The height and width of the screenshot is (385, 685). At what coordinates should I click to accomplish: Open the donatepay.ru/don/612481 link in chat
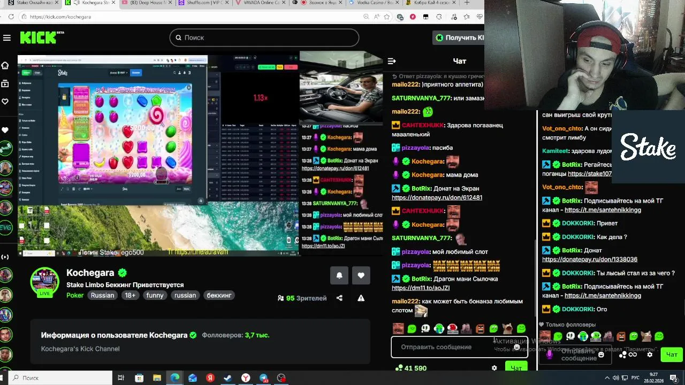[437, 197]
